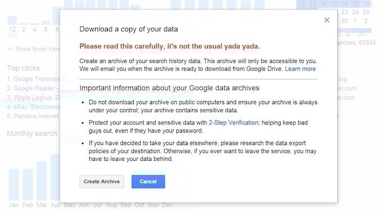
Task: Open the 2-Step Verification link
Action: click(233, 123)
